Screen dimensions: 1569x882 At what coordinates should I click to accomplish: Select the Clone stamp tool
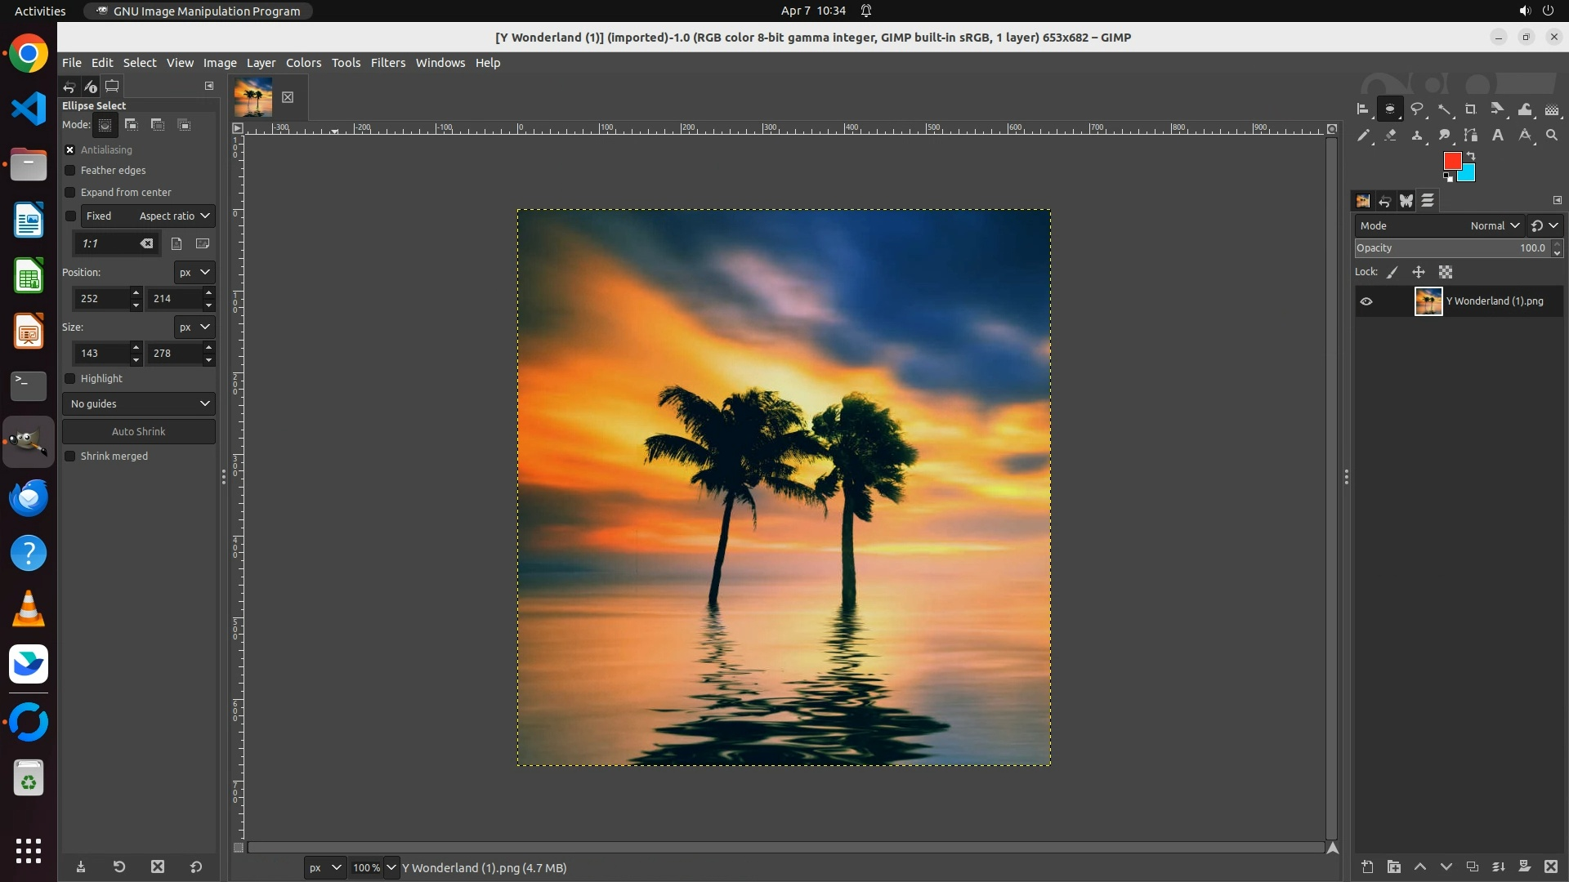[x=1417, y=136]
